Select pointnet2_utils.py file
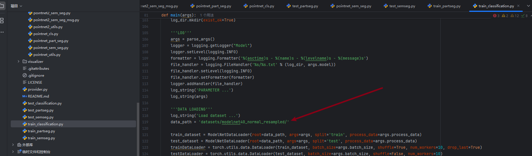 pos(48,27)
